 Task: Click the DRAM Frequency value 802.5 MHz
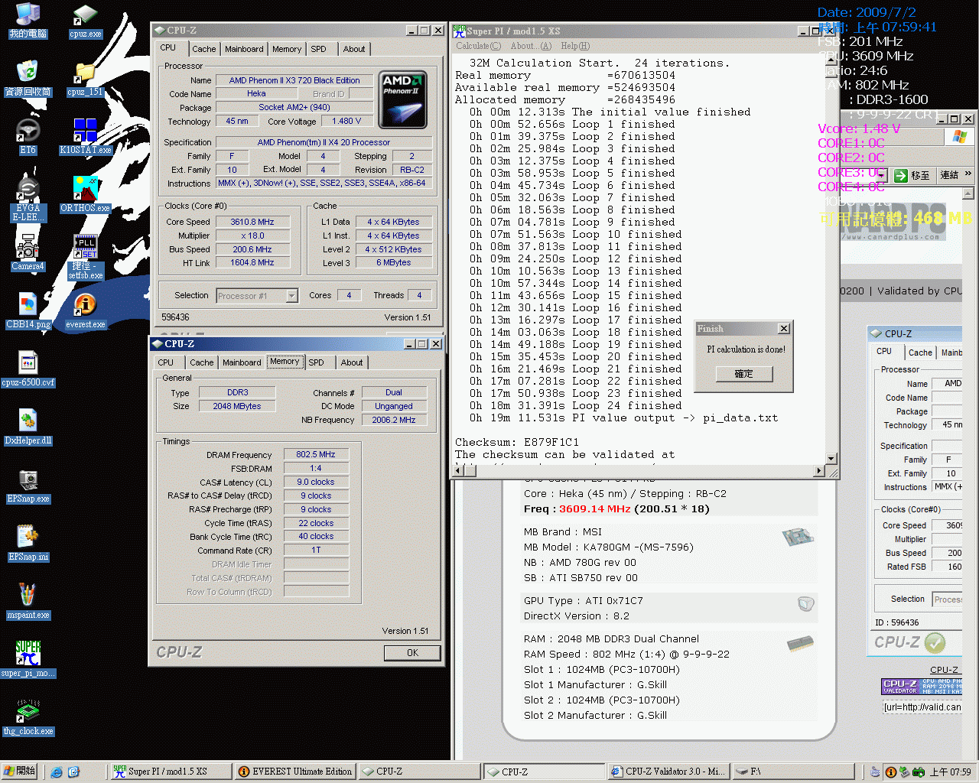pyautogui.click(x=316, y=454)
